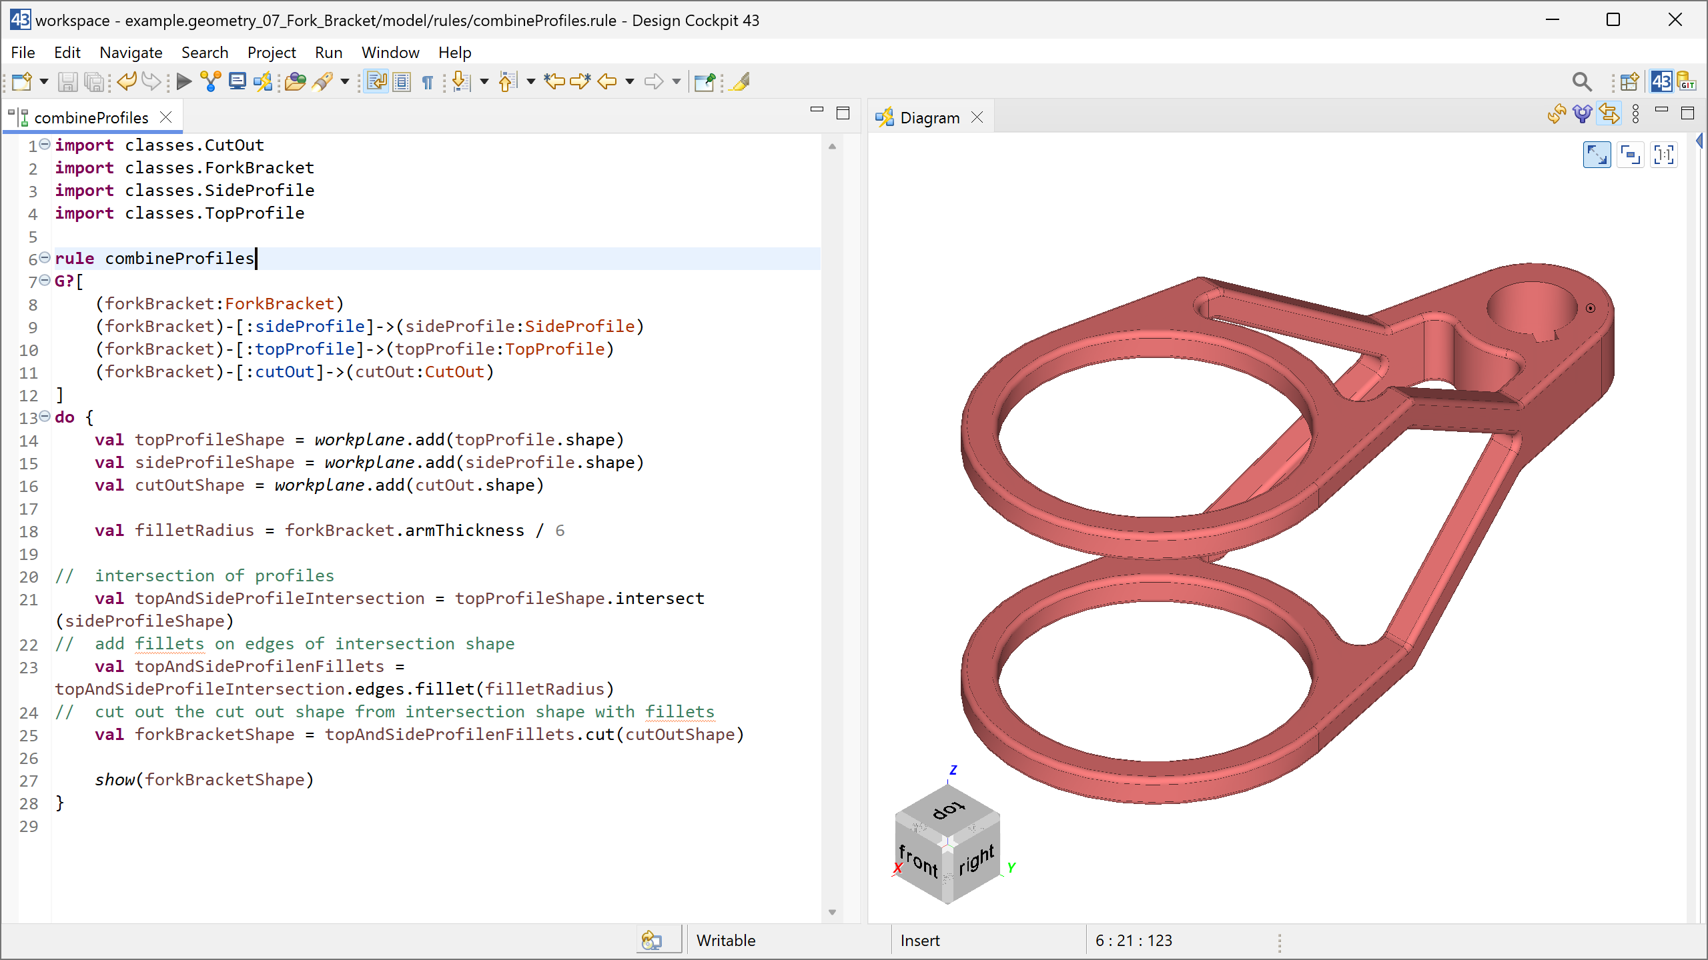Collapse the do block fold at line 13

45,416
